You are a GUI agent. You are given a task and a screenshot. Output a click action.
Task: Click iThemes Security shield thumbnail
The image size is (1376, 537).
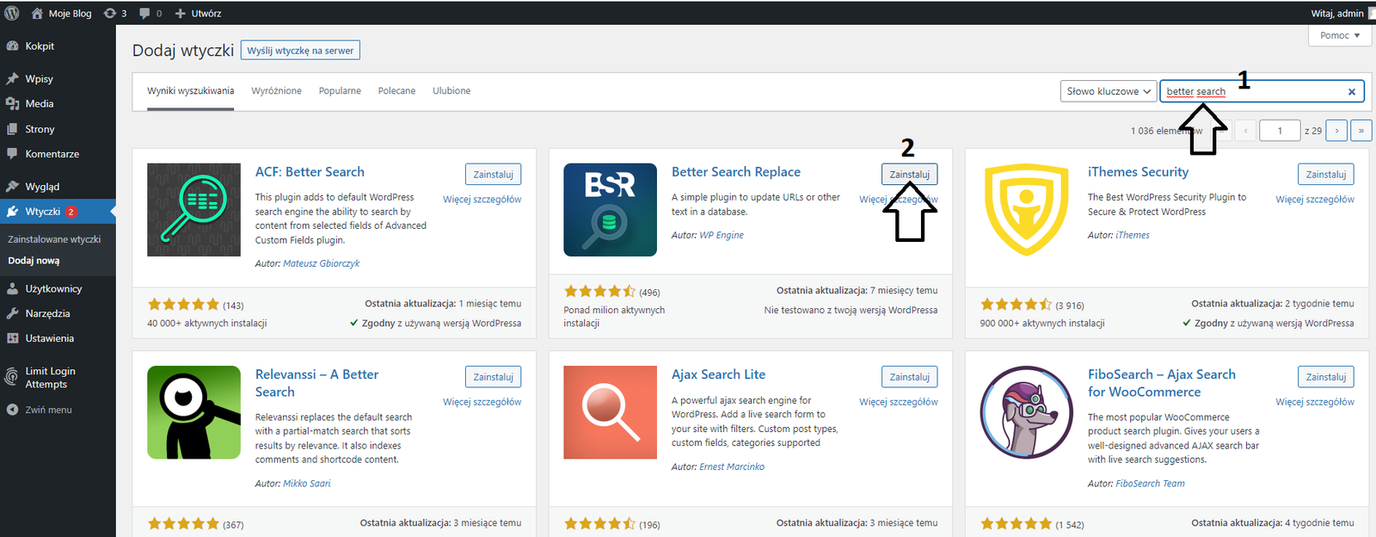point(1026,210)
